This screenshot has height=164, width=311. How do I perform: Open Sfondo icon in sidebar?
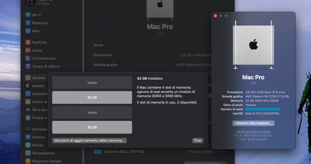point(28,145)
